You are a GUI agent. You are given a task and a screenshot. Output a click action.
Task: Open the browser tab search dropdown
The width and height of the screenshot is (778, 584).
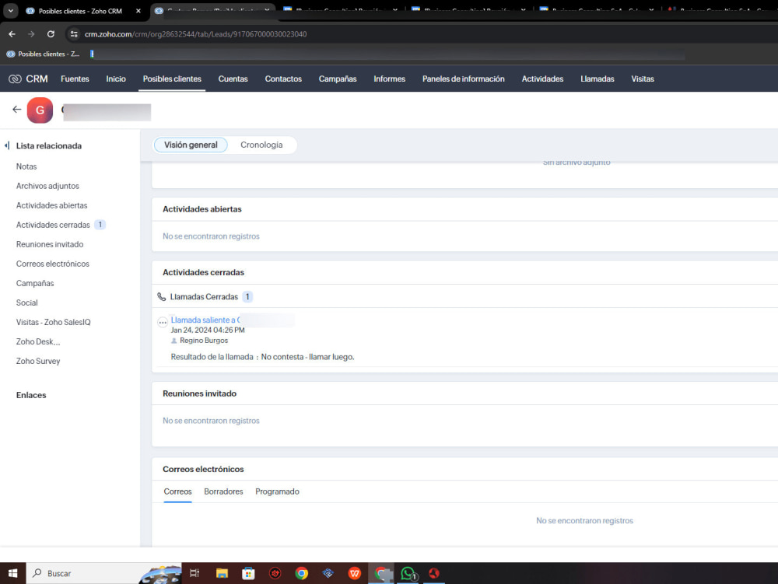click(10, 10)
